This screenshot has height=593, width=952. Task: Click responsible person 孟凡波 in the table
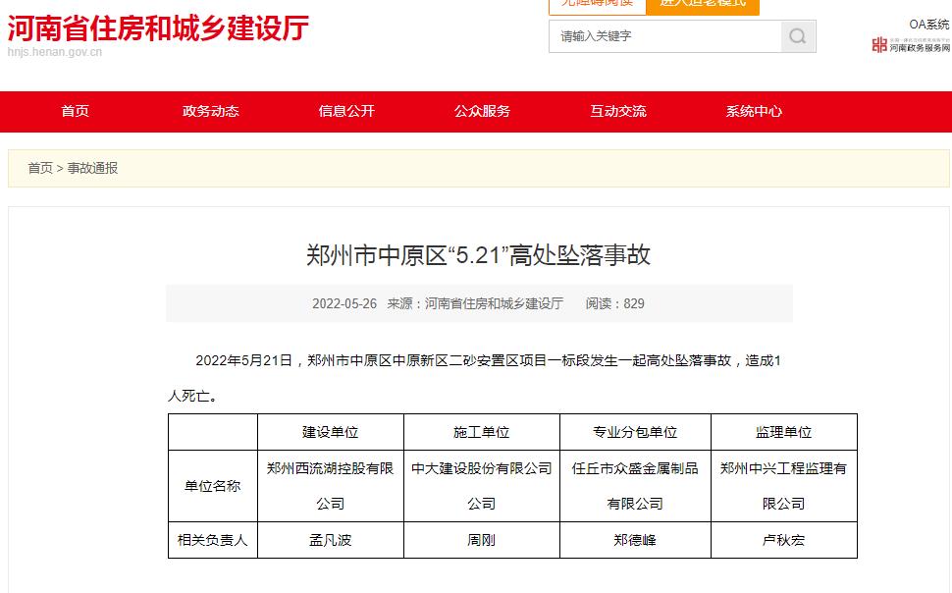(329, 539)
